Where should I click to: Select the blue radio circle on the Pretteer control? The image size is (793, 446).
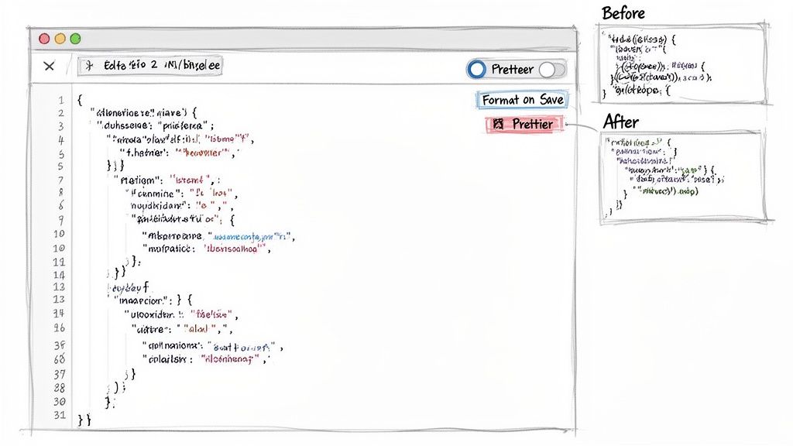[477, 70]
